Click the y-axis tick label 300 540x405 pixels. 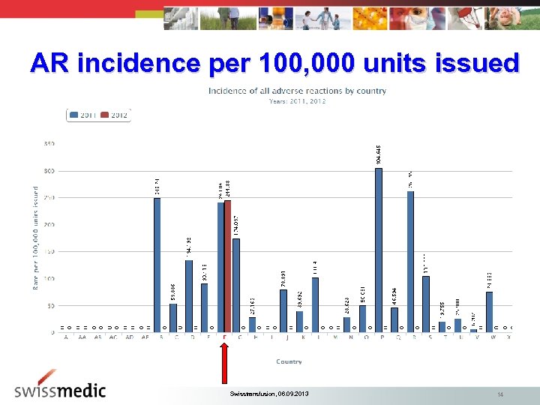pyautogui.click(x=49, y=171)
